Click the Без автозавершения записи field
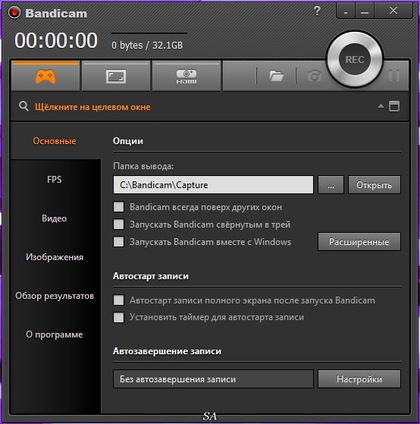The width and height of the screenshot is (420, 424). (213, 379)
